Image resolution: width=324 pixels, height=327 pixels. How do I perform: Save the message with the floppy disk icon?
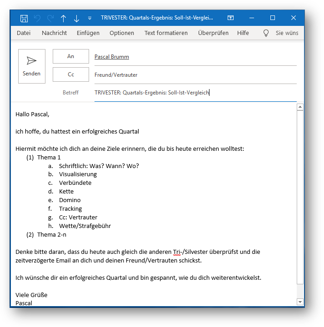coord(24,18)
